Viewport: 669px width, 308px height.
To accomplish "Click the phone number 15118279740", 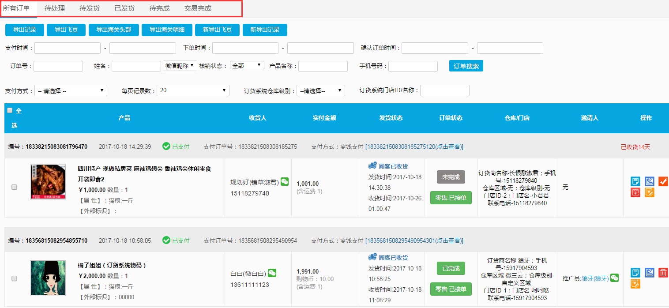I will coord(250,193).
